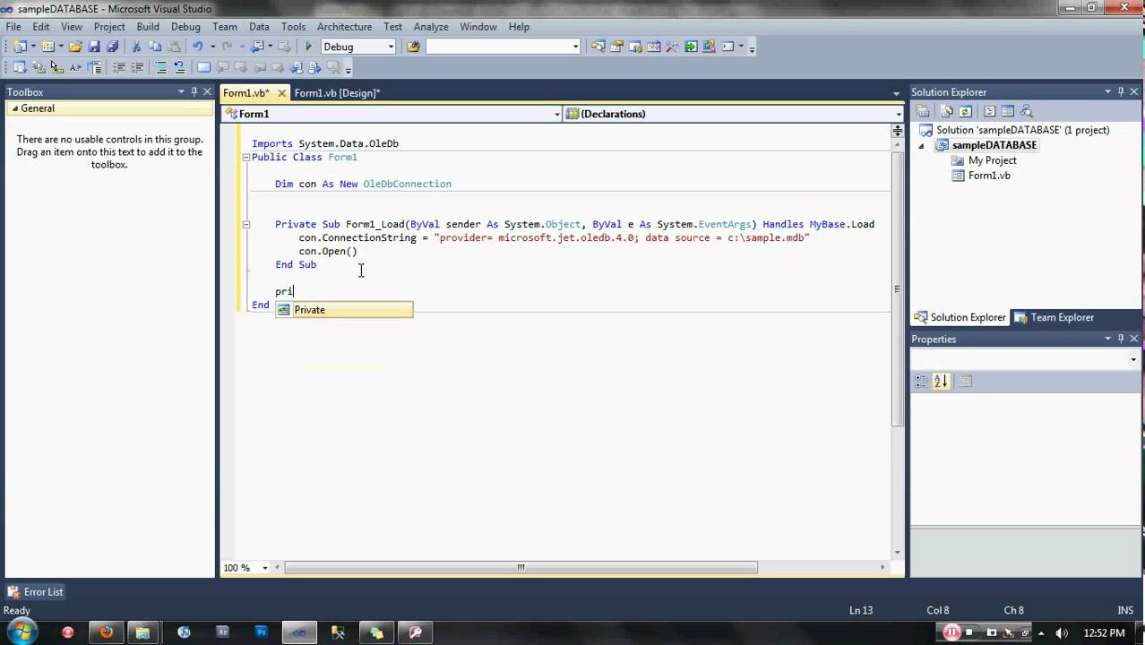Select the Solution Explorer bottom tab
Screen dimensions: 1145x645
(960, 317)
